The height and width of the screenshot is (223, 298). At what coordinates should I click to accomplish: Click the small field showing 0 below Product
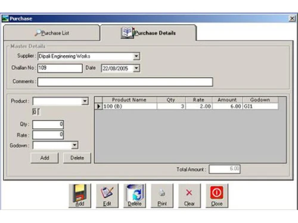coord(35,112)
